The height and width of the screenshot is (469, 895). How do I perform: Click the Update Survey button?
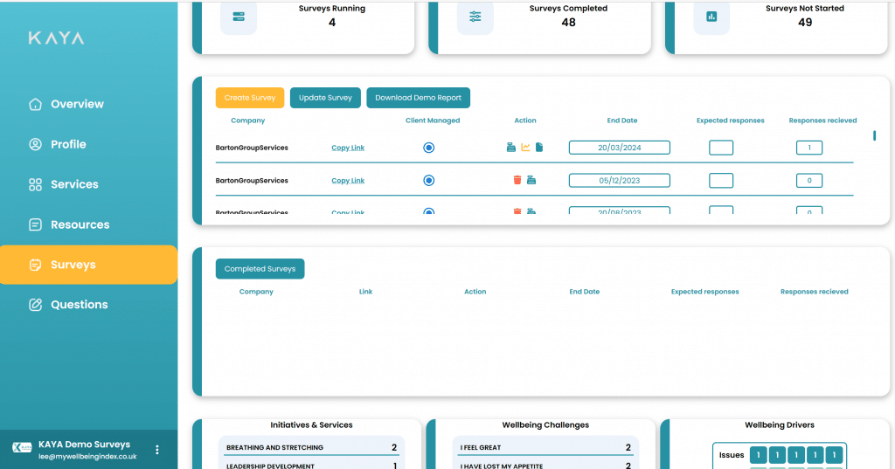point(325,98)
